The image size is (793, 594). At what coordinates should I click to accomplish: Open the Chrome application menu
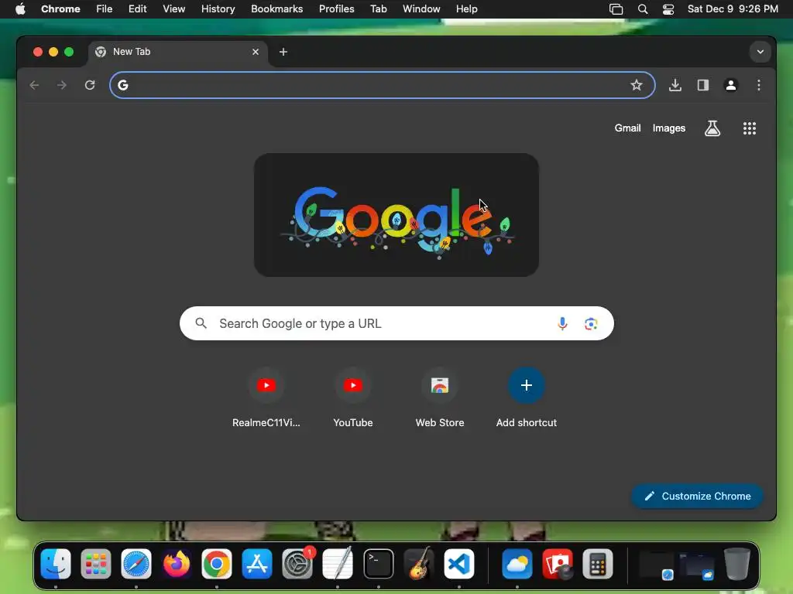coord(60,9)
